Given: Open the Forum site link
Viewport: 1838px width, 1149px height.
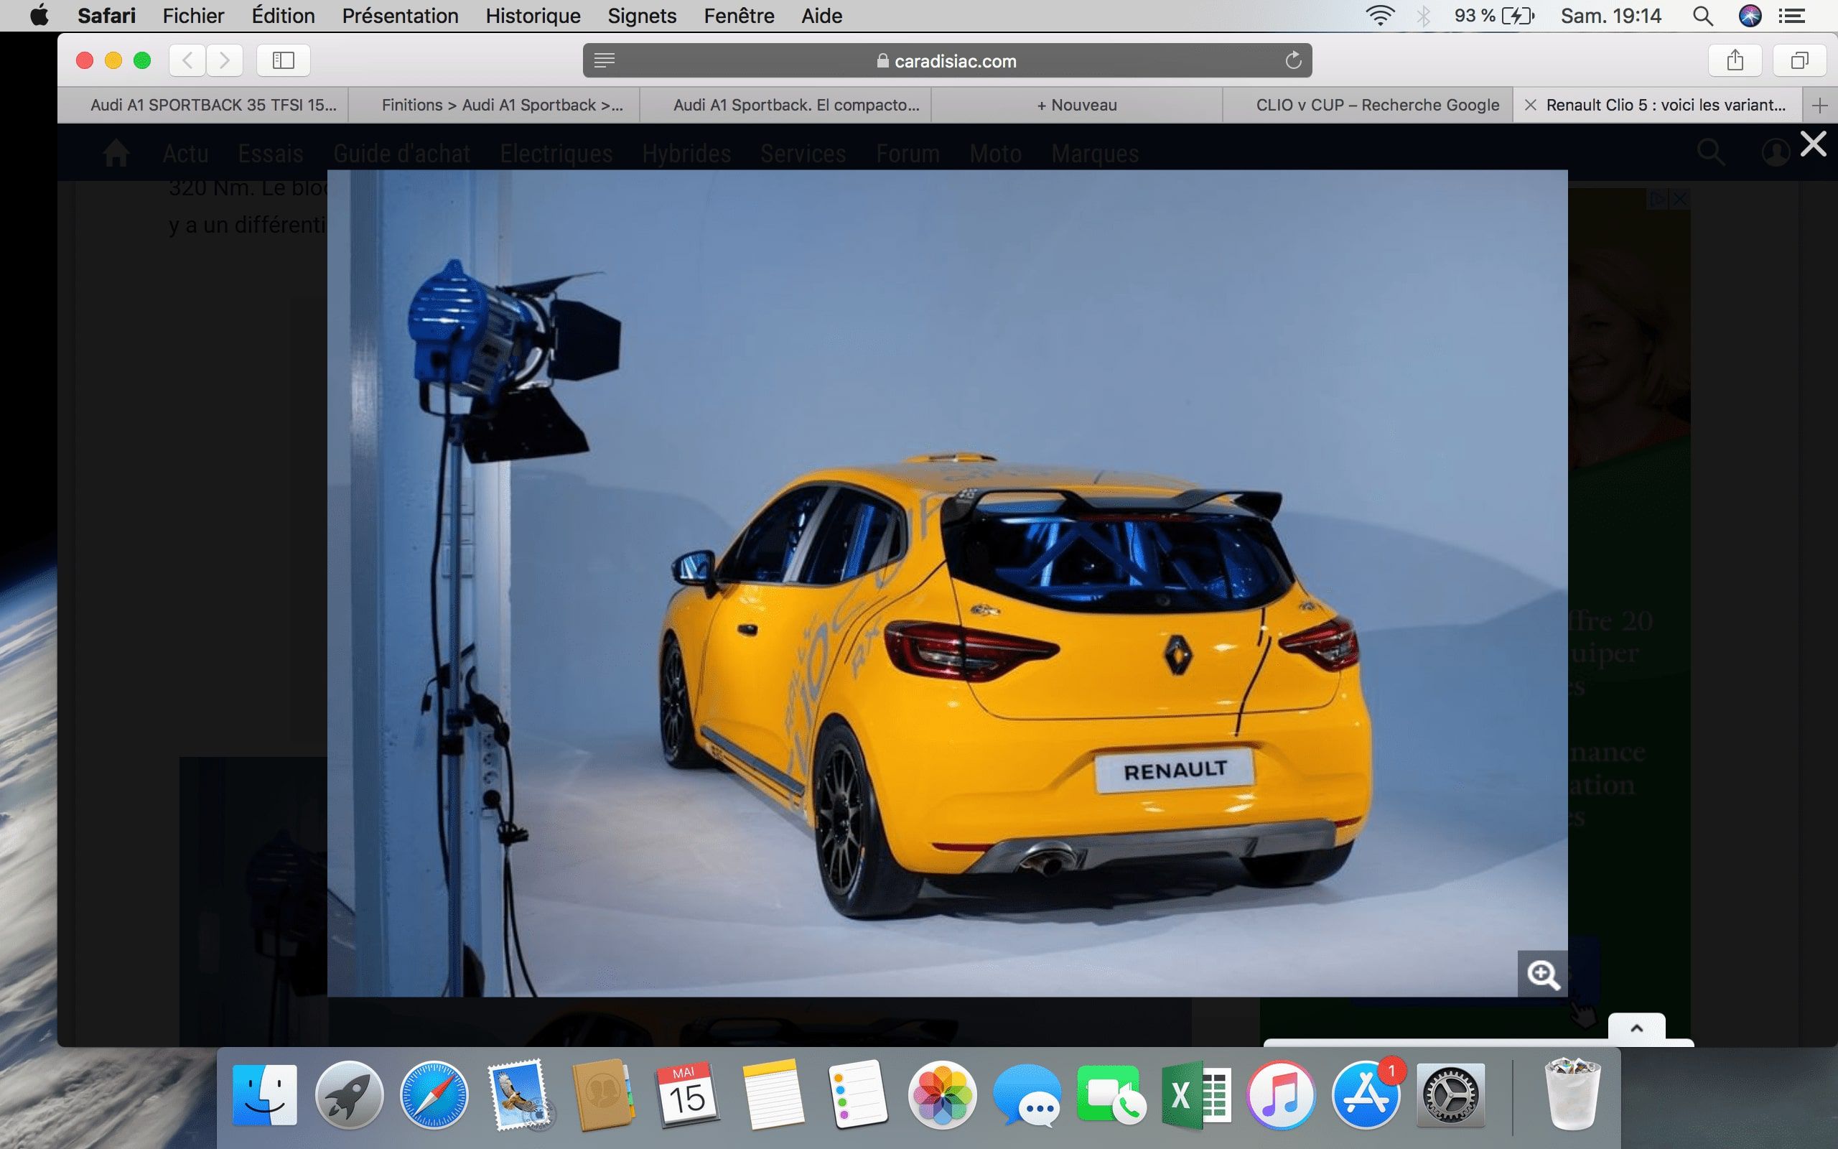Looking at the screenshot, I should (x=908, y=154).
